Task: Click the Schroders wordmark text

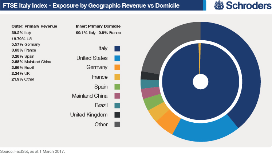Action: [x=247, y=7]
